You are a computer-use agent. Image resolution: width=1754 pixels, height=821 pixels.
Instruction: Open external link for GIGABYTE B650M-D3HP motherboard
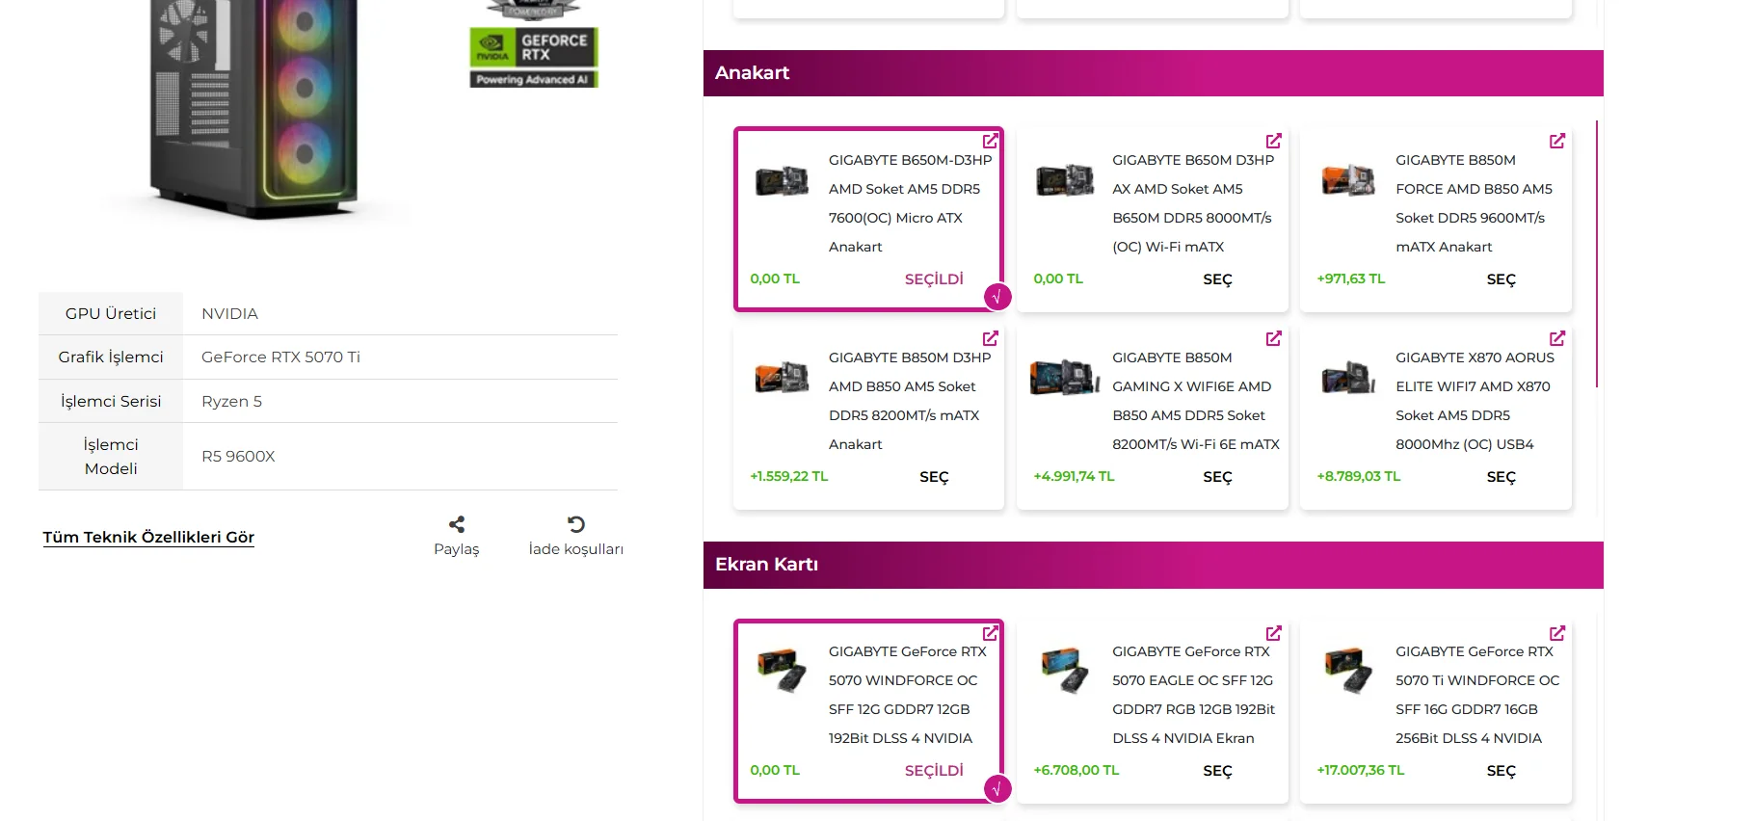pyautogui.click(x=990, y=141)
